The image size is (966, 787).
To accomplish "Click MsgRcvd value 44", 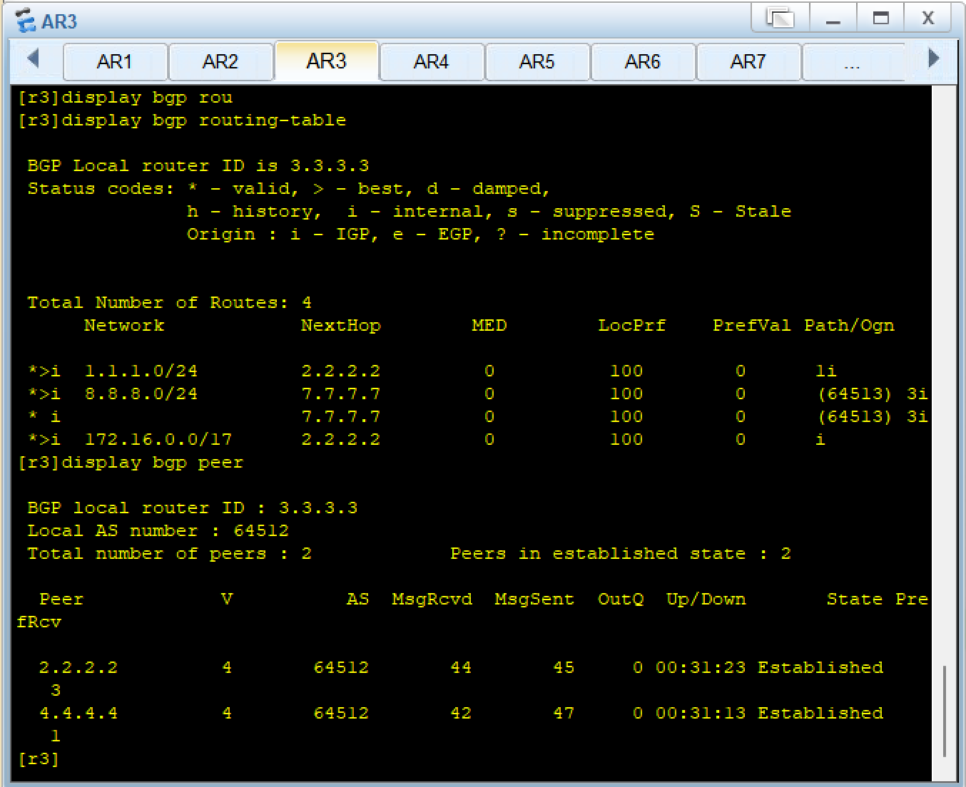I will point(461,667).
